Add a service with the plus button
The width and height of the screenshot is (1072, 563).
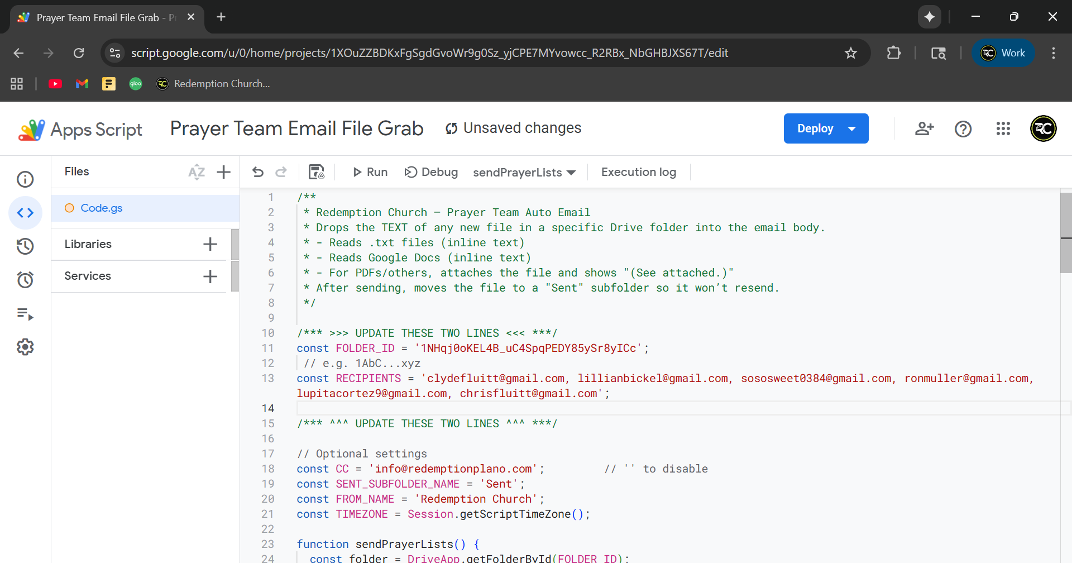pos(210,276)
